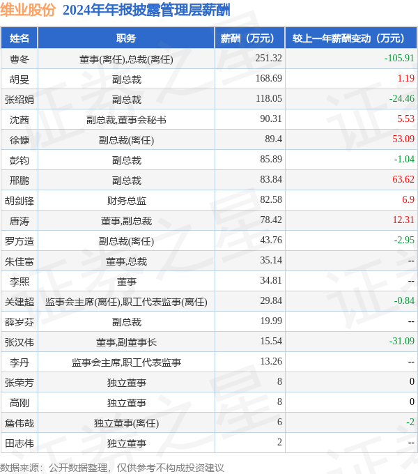Click salary value 251.32
This screenshot has width=418, height=474.
point(268,58)
